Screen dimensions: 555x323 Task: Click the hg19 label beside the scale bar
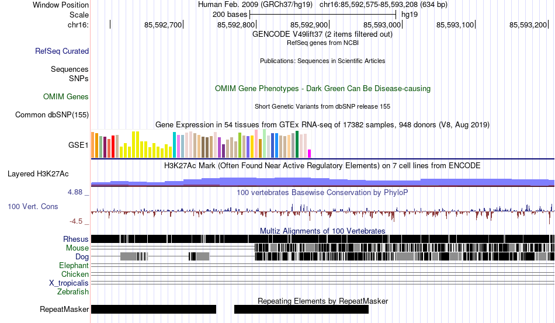pos(410,15)
